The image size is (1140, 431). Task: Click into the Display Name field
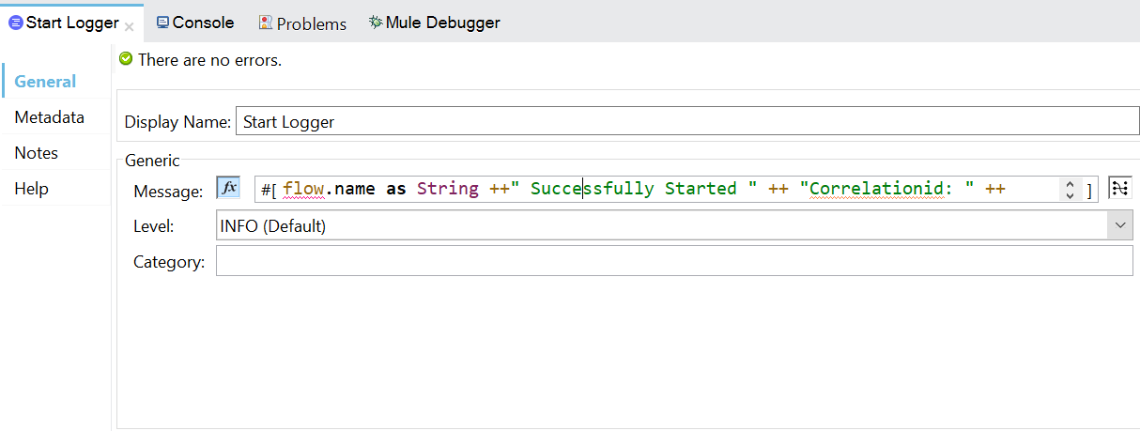point(686,121)
